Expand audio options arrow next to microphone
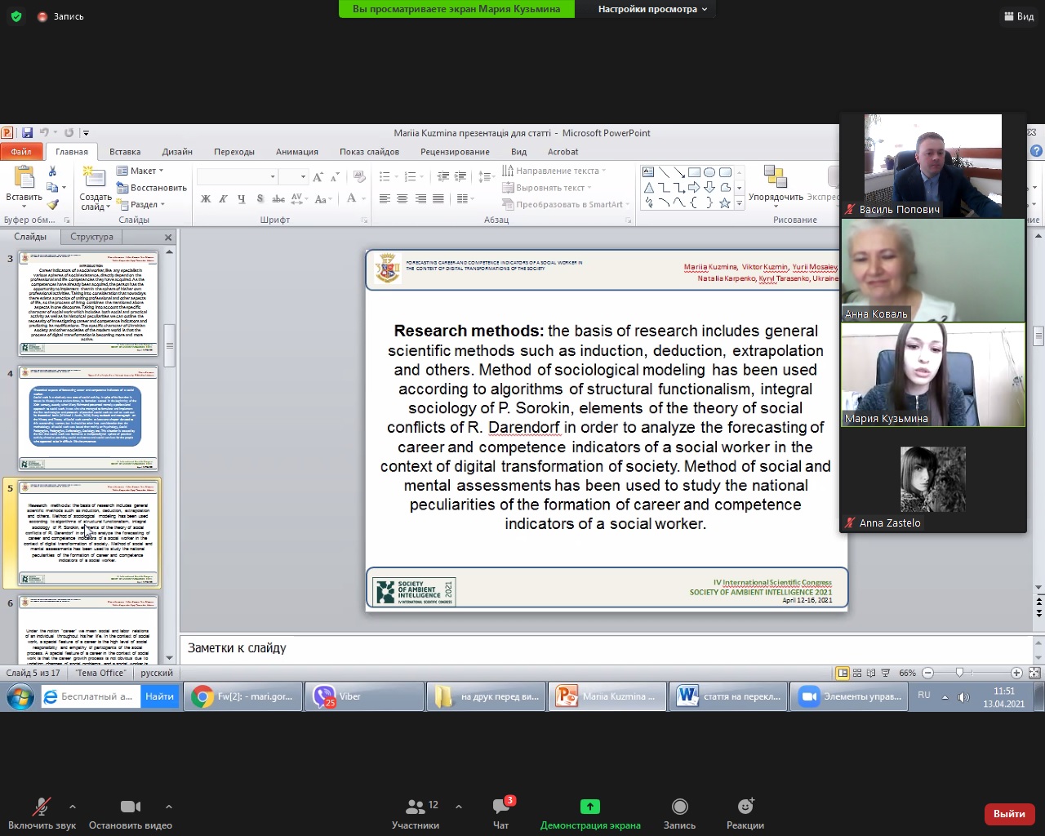 73,807
